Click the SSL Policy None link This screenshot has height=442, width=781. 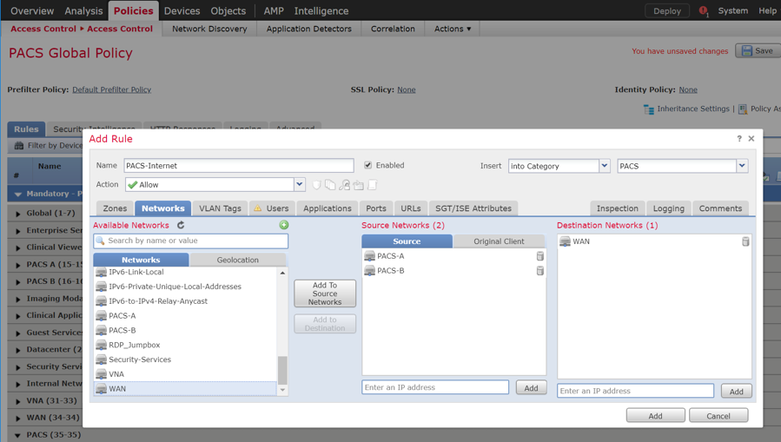pos(407,89)
